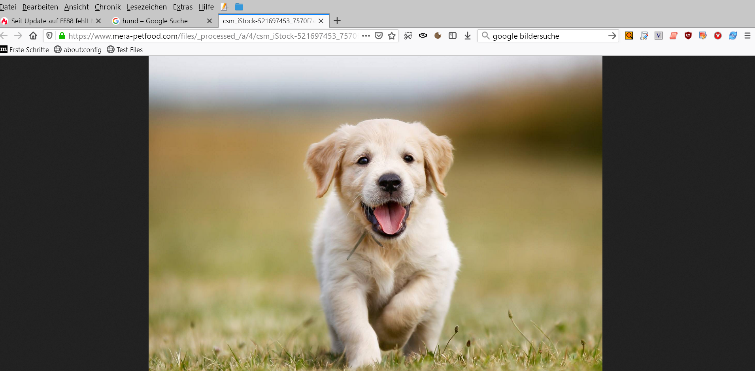The height and width of the screenshot is (371, 755).
Task: Switch to the hund – Google Suche tab
Action: [155, 21]
